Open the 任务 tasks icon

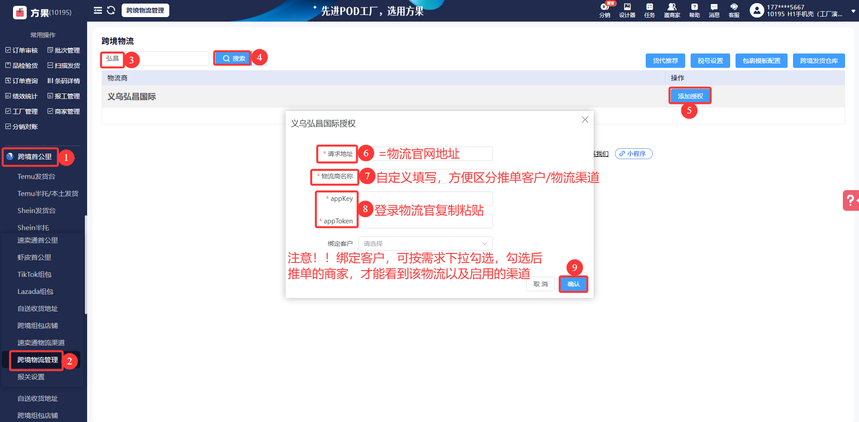click(650, 10)
